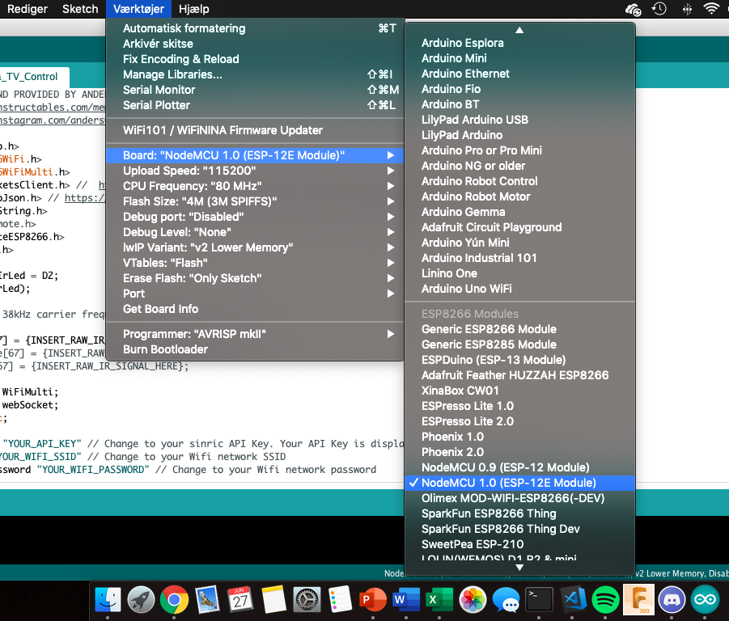Open Photos app in dock
The image size is (729, 621).
[473, 600]
